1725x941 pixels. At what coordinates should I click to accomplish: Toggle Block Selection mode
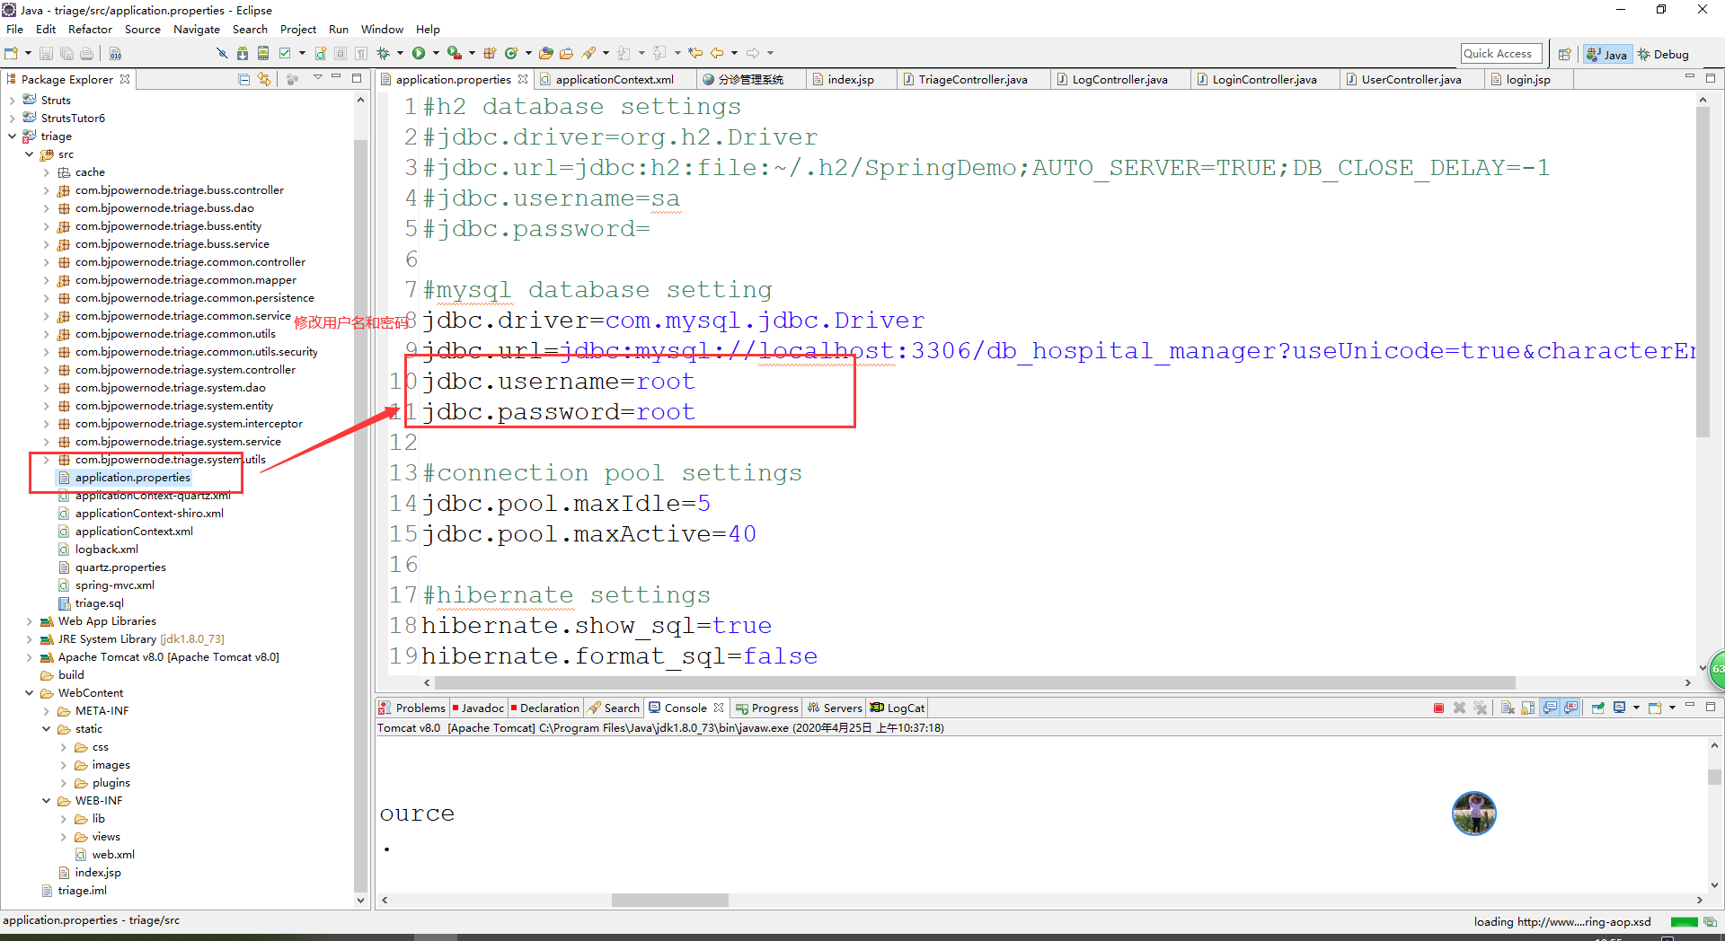[341, 53]
